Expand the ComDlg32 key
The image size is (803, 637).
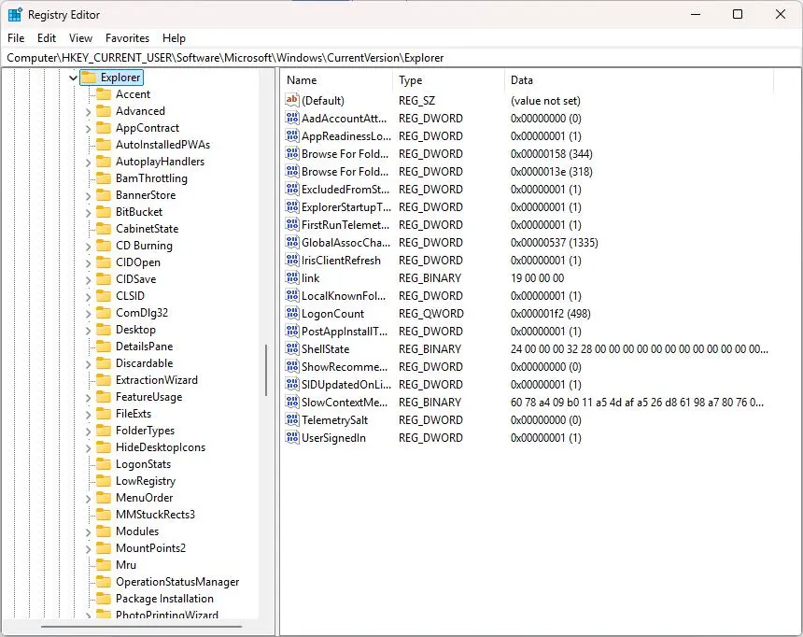coord(88,314)
